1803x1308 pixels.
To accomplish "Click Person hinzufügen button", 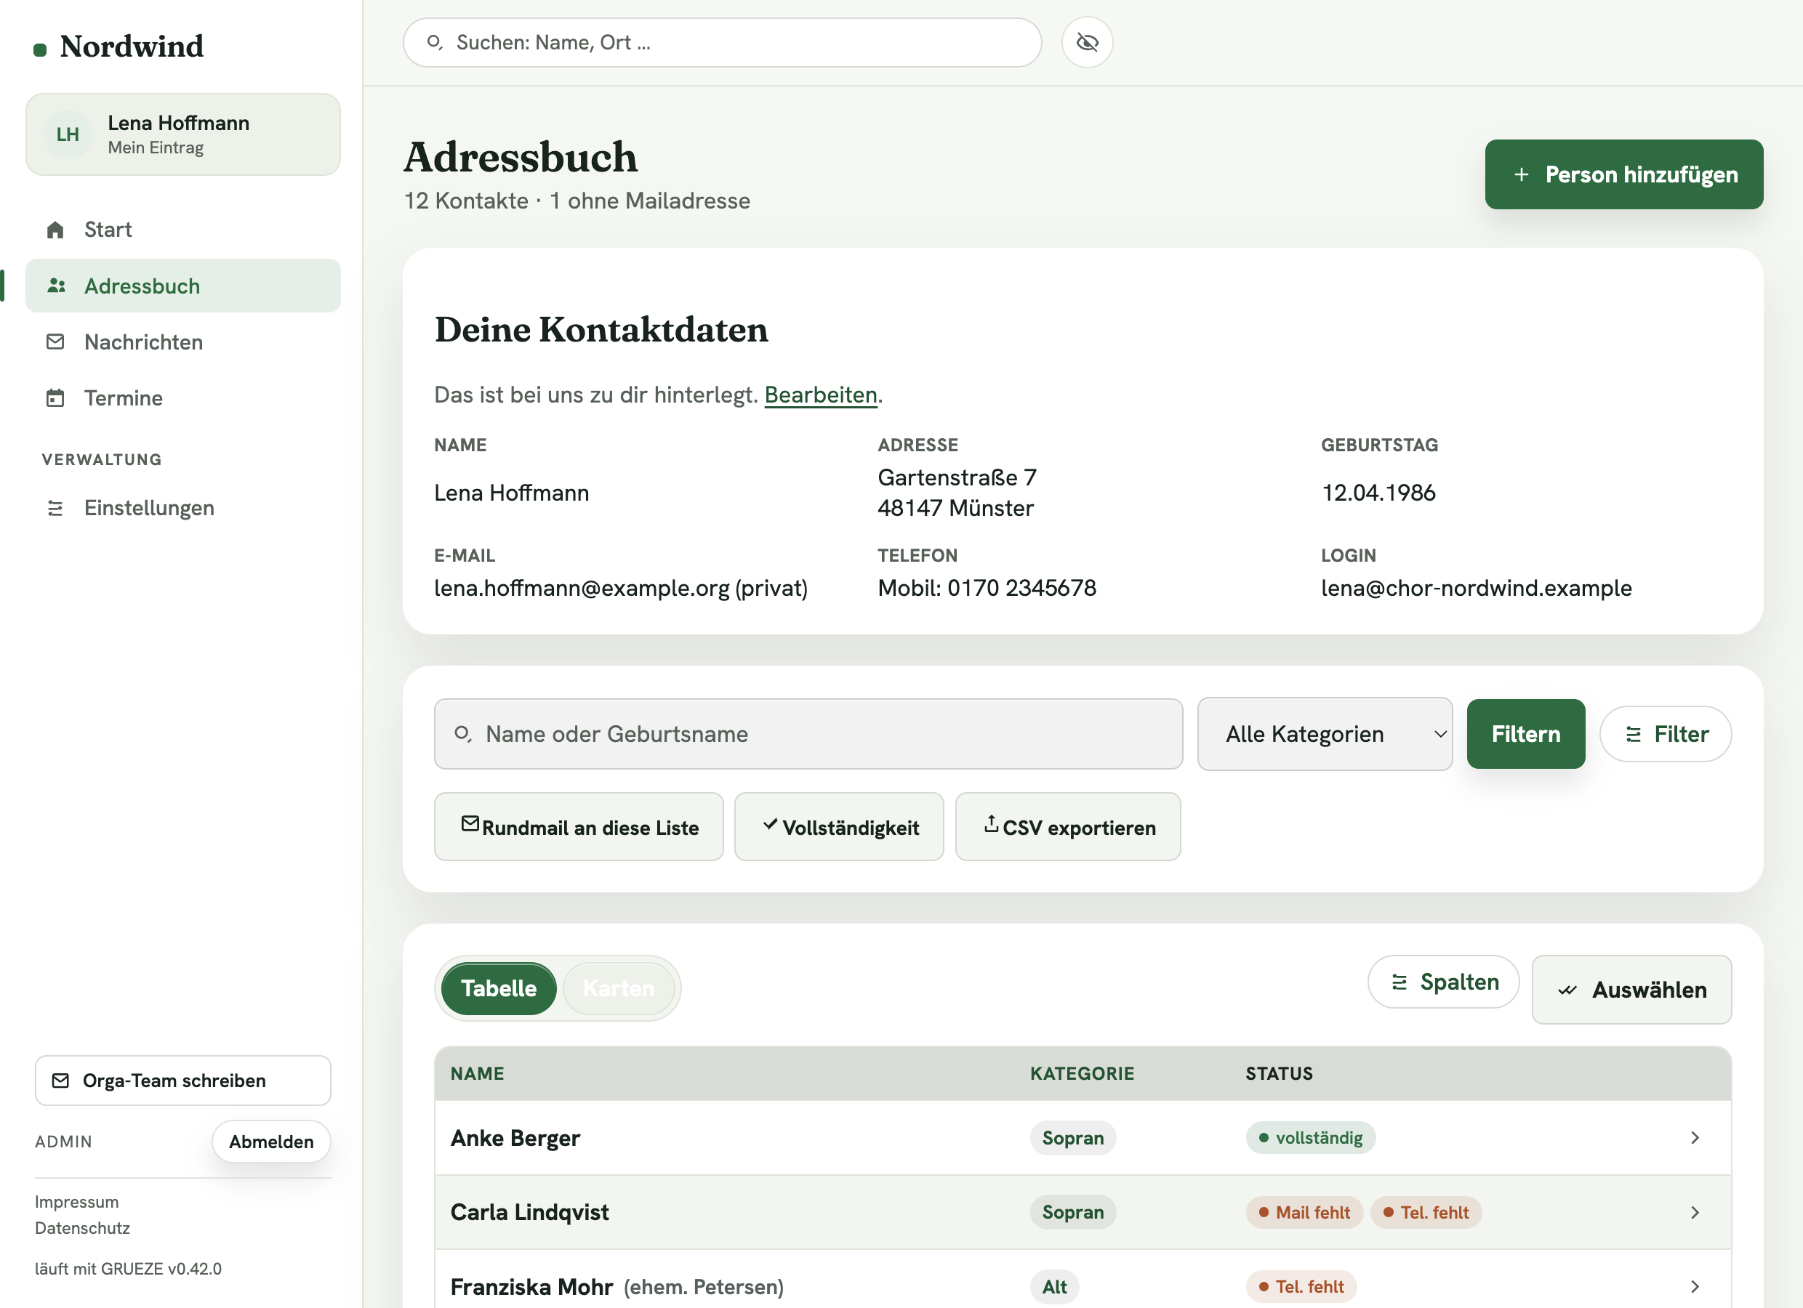I will point(1623,175).
